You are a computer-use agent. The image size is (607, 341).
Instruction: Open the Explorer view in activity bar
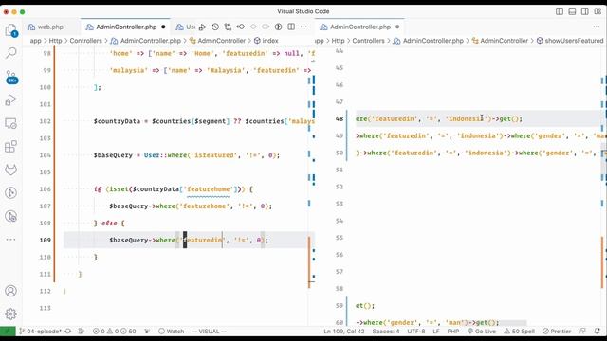[10, 29]
